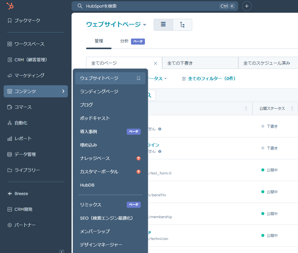The height and width of the screenshot is (253, 298).
Task: Click the HubSpot sprocket logo
Action: pos(10,6)
